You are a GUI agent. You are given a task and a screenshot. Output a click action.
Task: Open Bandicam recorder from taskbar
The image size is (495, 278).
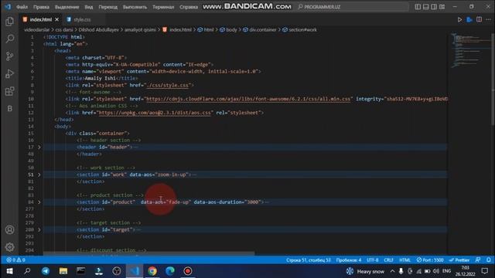(187, 271)
